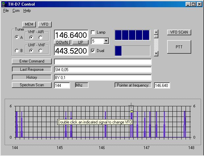The height and width of the screenshot is (156, 204).
Task: Click the 146.6400 frequency display
Action: click(71, 35)
